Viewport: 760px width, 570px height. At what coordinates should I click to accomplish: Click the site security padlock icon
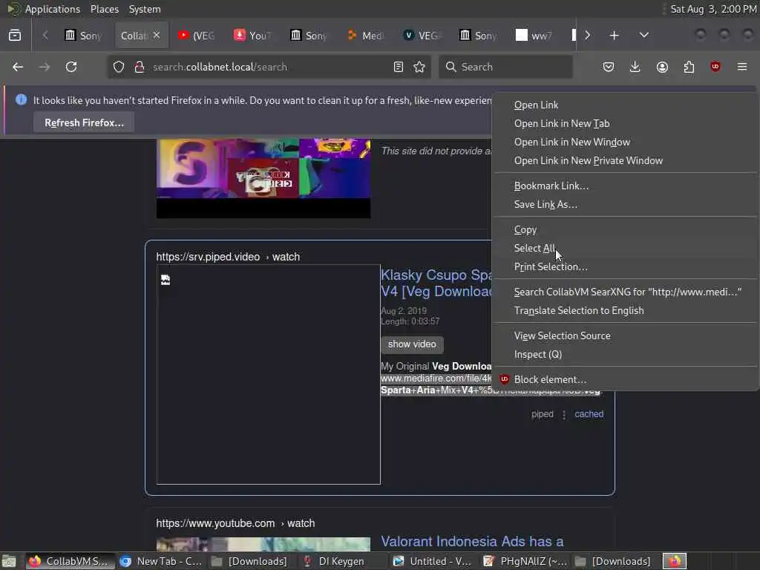(x=140, y=67)
